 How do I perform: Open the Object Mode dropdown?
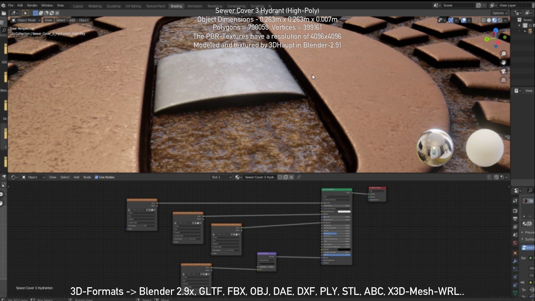(x=26, y=20)
